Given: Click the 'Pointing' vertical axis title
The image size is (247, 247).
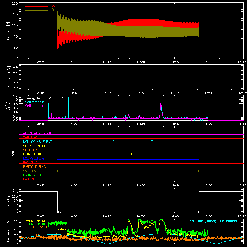Looking at the screenshot, I should coord(8,31).
